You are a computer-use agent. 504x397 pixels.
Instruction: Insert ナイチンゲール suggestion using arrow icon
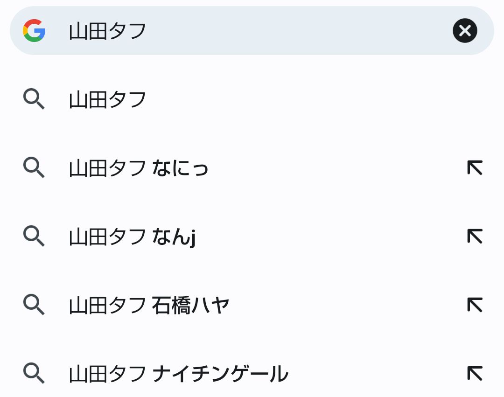tap(475, 373)
